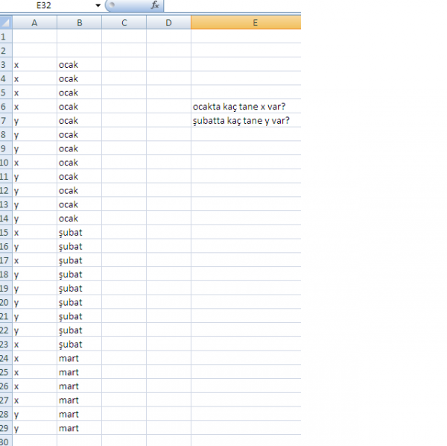Click 'şubat' cell in row 18
This screenshot has width=447, height=446.
[x=79, y=274]
